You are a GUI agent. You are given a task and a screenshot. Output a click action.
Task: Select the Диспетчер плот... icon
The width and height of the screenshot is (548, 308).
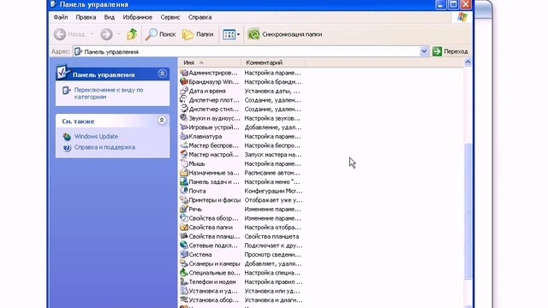(x=184, y=100)
